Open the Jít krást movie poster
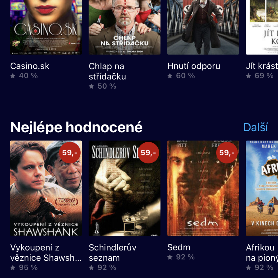This screenshot has width=278, height=278. (x=262, y=27)
